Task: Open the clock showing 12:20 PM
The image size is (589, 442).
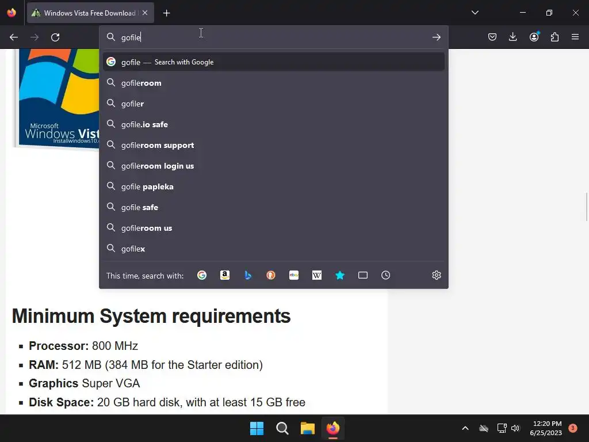Action: point(546,428)
